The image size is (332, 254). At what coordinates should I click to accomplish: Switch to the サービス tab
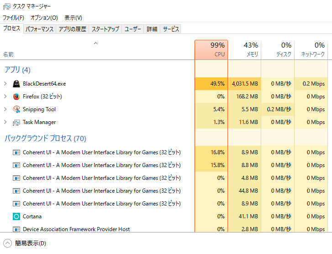(x=171, y=29)
